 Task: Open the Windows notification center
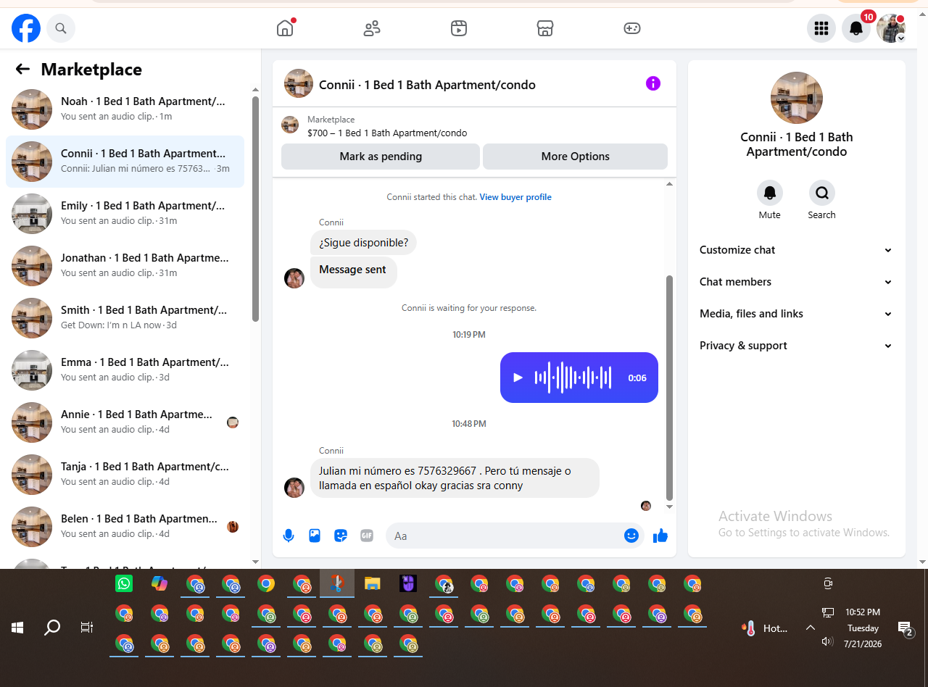pyautogui.click(x=905, y=628)
